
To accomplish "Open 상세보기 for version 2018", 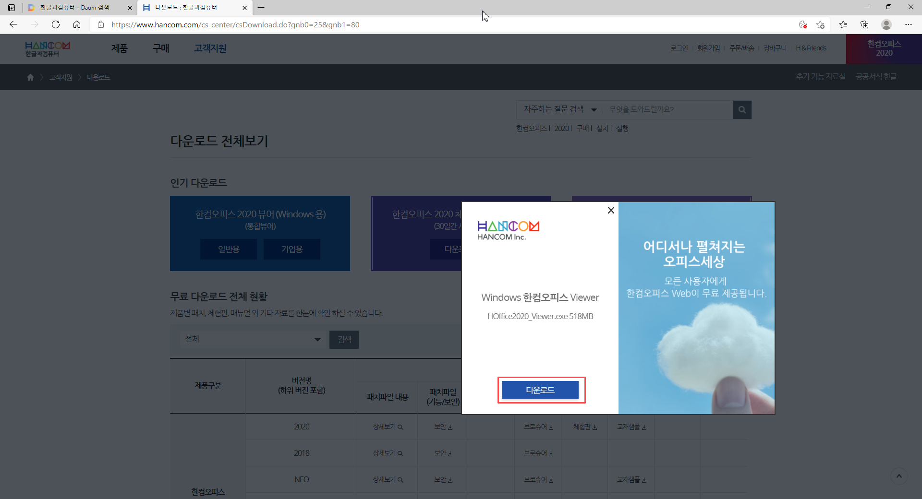I will point(388,453).
